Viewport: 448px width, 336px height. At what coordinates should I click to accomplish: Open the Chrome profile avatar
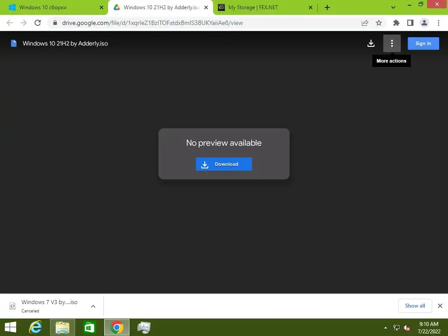(424, 23)
